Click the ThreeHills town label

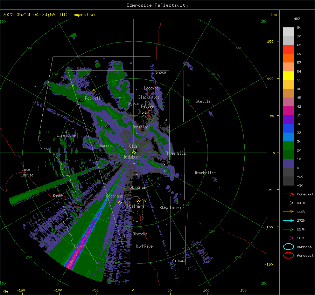[x=175, y=153]
